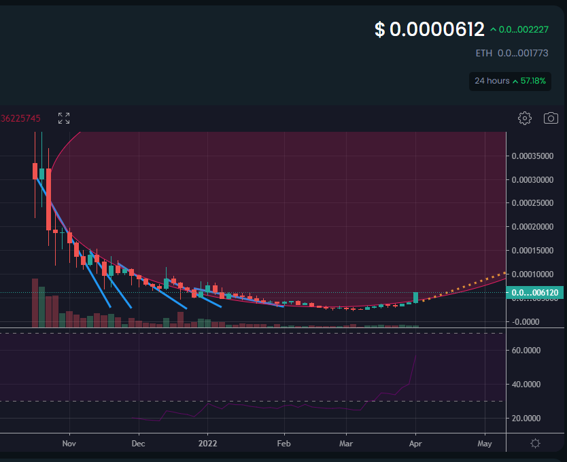Open the bottom-right theme settings gear

click(x=534, y=444)
